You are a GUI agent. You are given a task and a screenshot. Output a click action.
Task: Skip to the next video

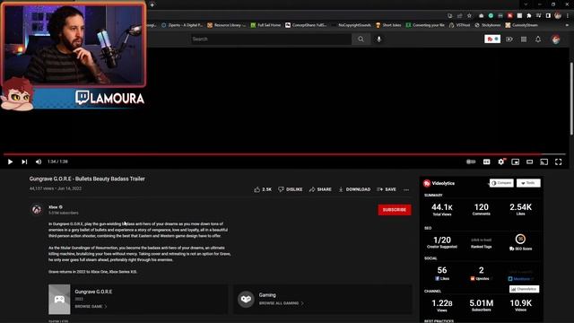24,161
